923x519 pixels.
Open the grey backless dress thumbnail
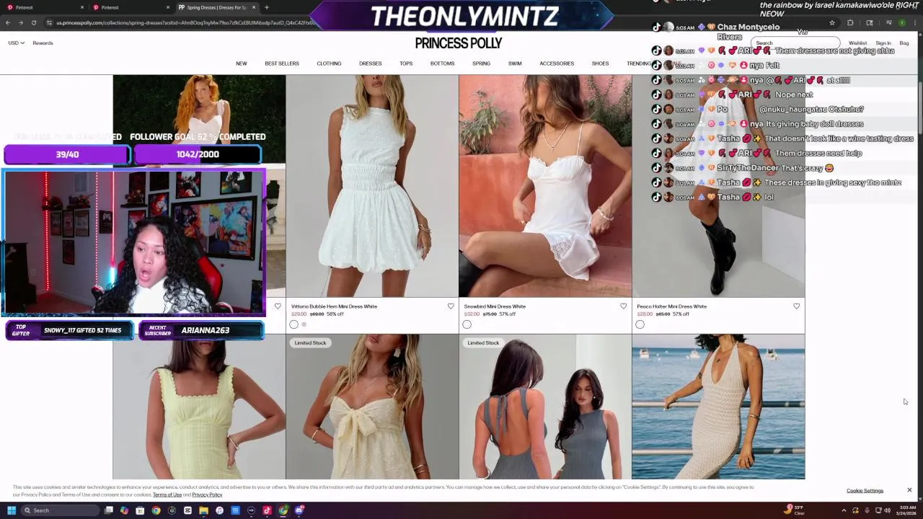[x=545, y=407]
